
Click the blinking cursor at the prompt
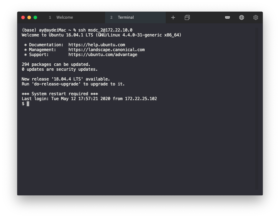(x=28, y=103)
